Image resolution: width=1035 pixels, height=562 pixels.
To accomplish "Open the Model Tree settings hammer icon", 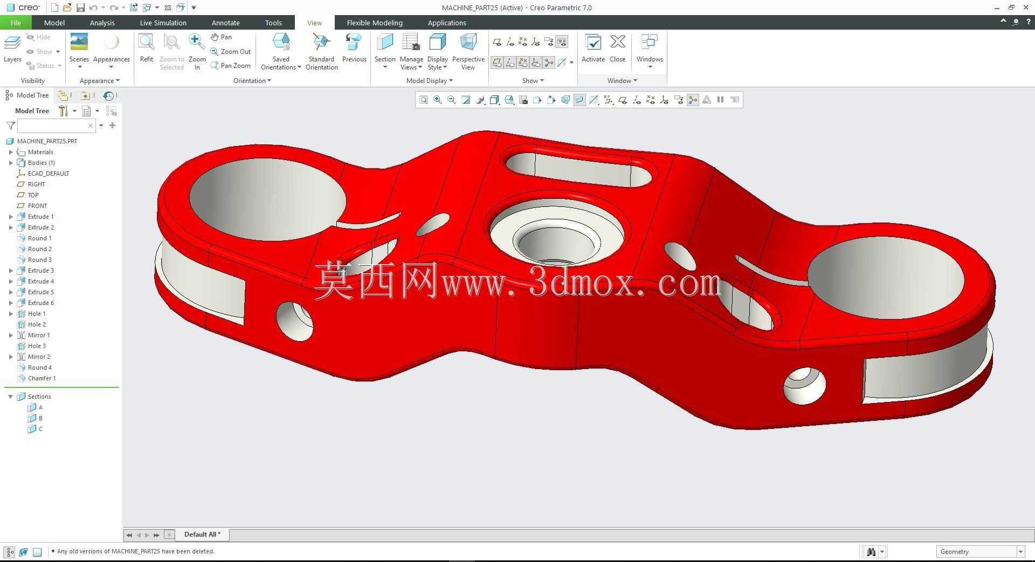I will pos(64,111).
